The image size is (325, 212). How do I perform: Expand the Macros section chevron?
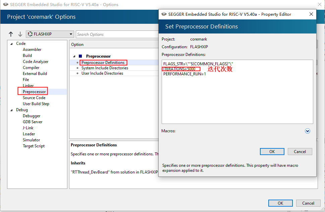point(307,131)
